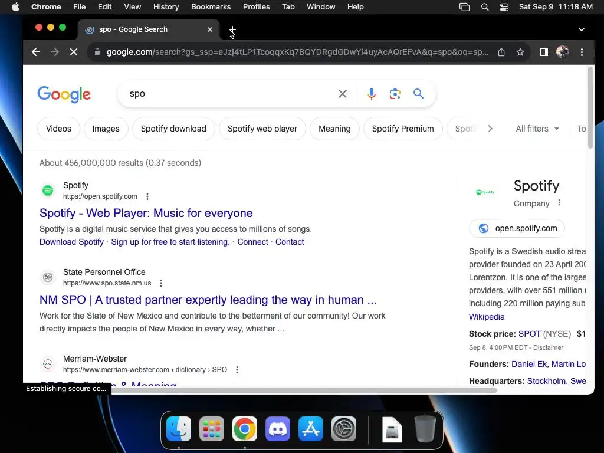Share this page icon
Screen dimensions: 604x453
501,52
